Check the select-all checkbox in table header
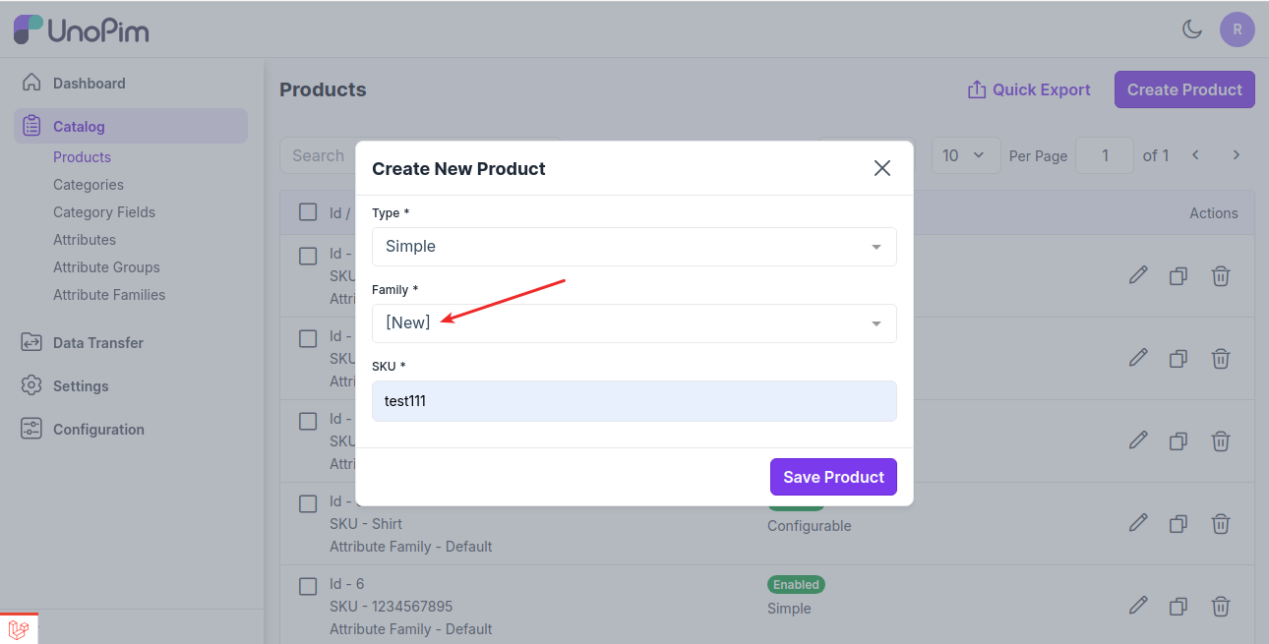 click(308, 212)
